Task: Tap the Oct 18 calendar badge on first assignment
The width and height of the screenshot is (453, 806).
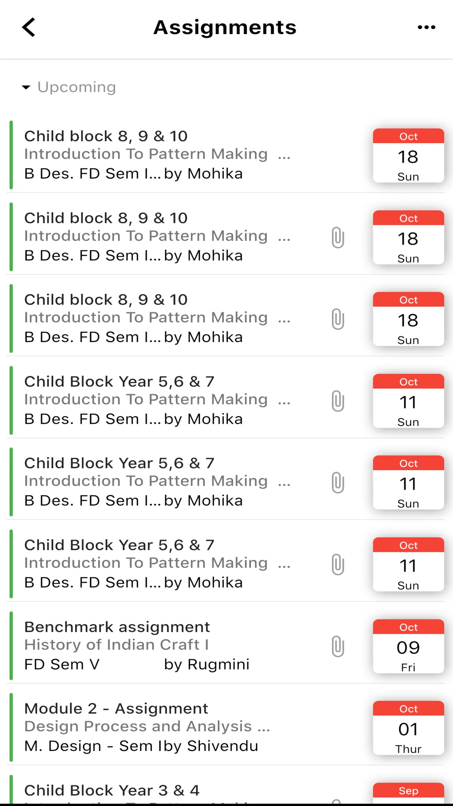Action: (408, 156)
